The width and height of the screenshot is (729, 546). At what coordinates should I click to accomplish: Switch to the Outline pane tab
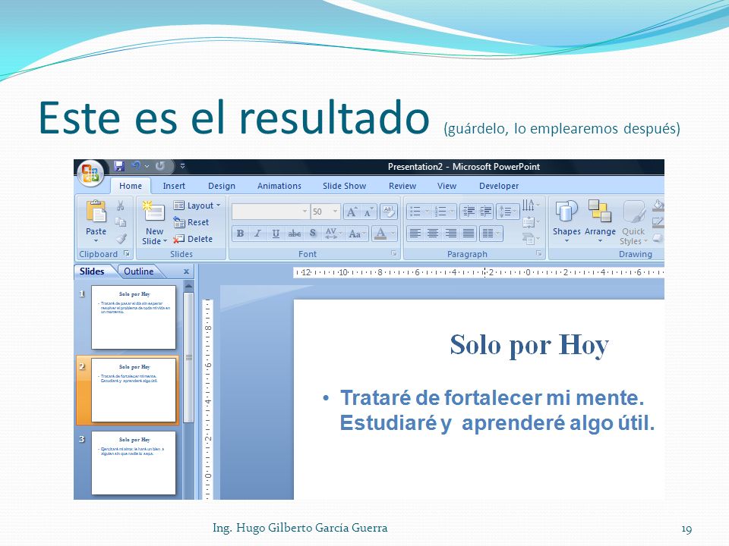tap(138, 271)
